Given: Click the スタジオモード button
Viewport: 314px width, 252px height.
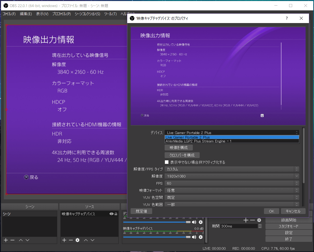Looking at the screenshot, I should tap(289, 226).
